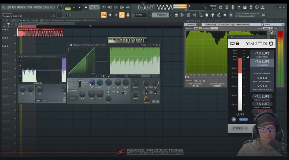Image resolution: width=289 pixels, height=160 pixels.
Task: Open the Playlist window options arrow
Action: pos(3,20)
